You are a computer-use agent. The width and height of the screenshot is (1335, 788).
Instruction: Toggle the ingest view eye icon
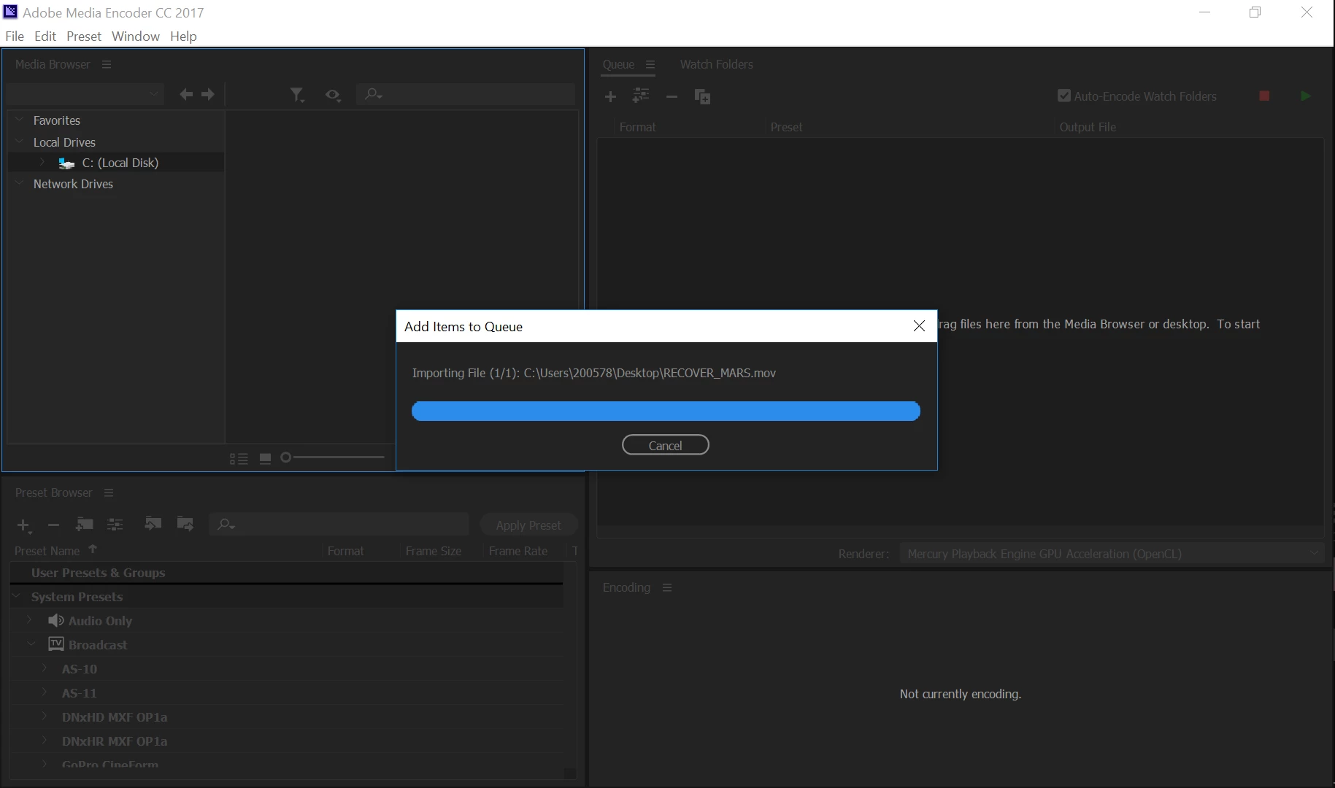coord(333,95)
